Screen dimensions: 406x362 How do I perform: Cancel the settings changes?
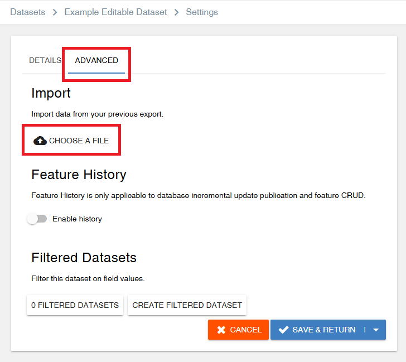point(238,330)
